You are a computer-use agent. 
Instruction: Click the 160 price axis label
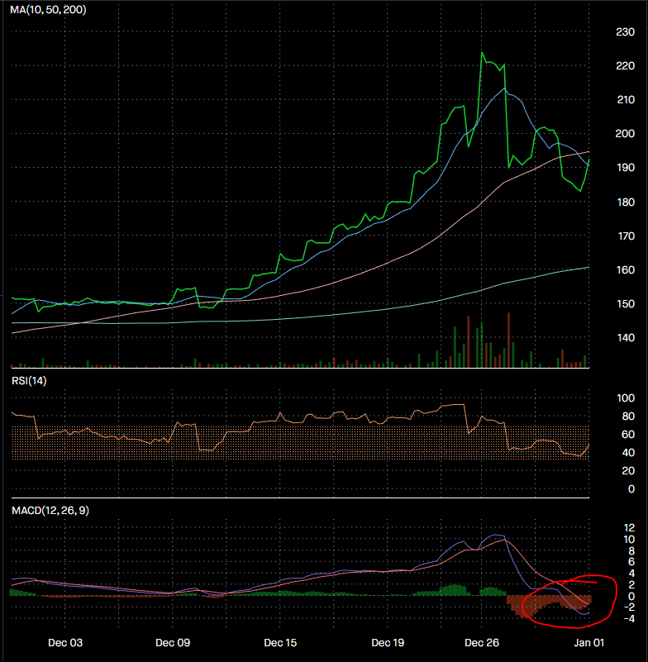(x=625, y=269)
